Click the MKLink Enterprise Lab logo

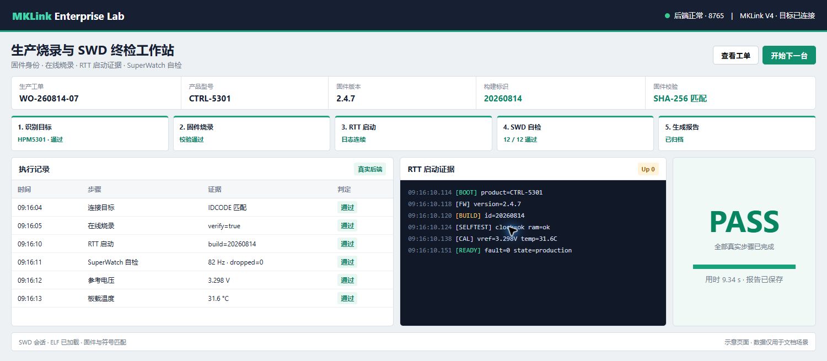(68, 16)
